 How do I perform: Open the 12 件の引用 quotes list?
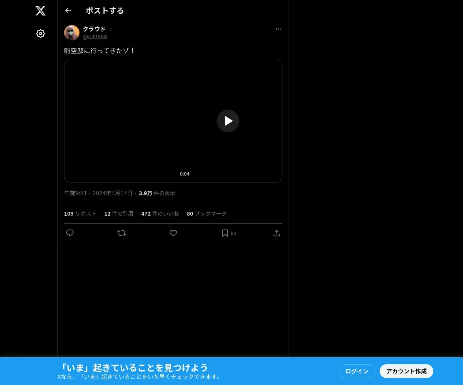[119, 213]
